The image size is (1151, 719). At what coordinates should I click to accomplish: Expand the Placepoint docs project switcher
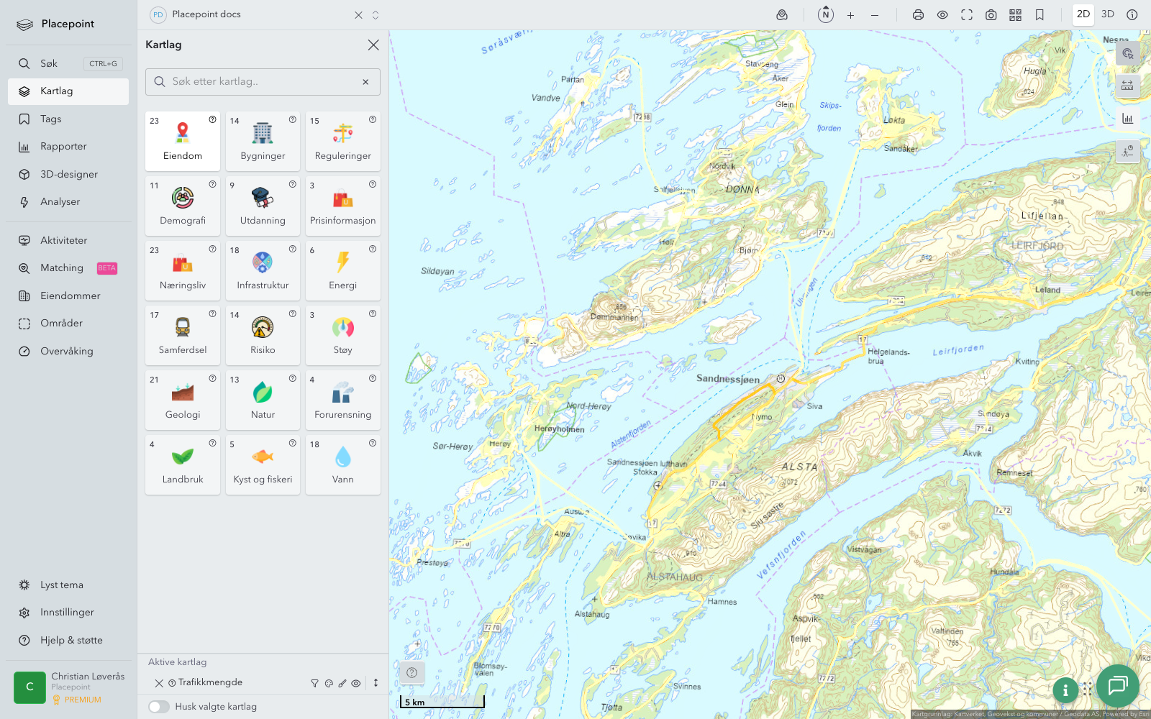coord(376,14)
